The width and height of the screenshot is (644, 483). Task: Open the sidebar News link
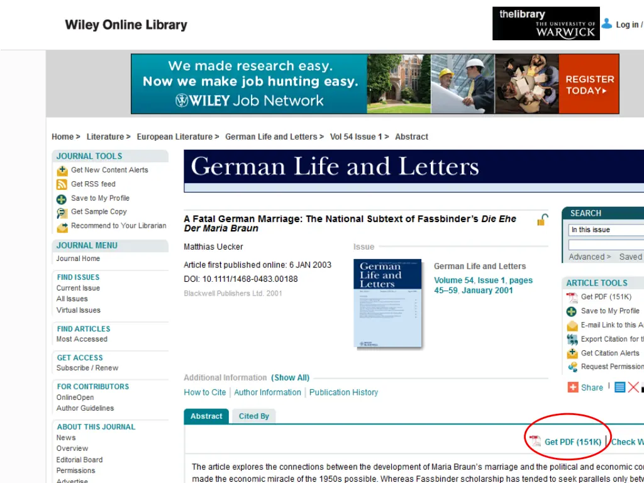[65, 438]
